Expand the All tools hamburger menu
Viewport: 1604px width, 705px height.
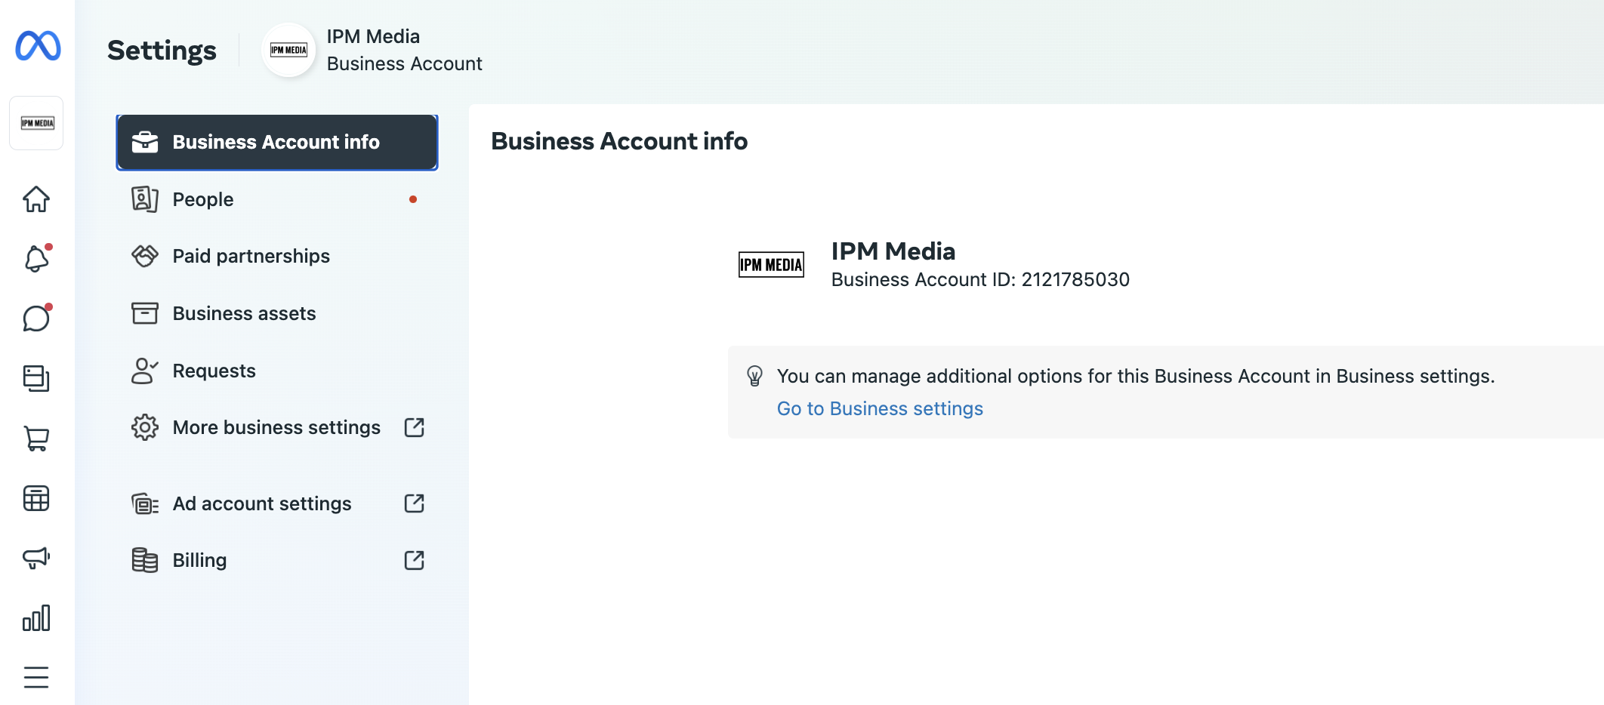(36, 677)
